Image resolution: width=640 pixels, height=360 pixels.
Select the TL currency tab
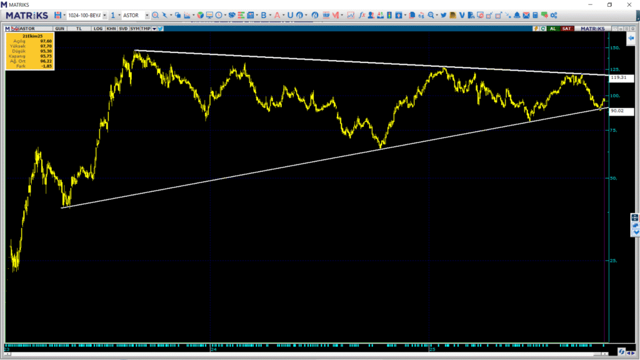(x=79, y=28)
